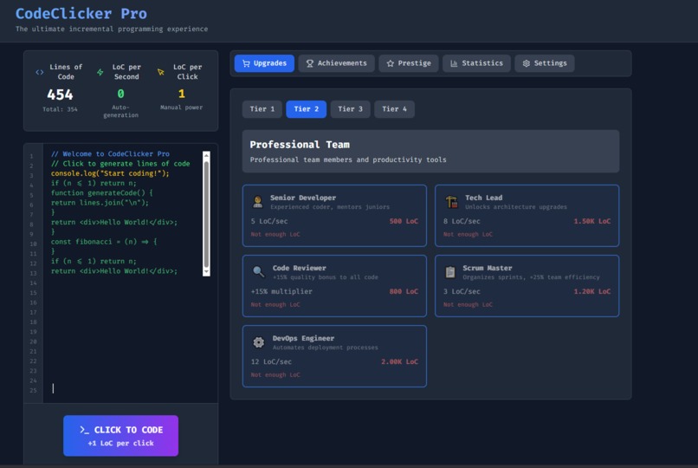Click the 'Auto-generation' label

[120, 111]
